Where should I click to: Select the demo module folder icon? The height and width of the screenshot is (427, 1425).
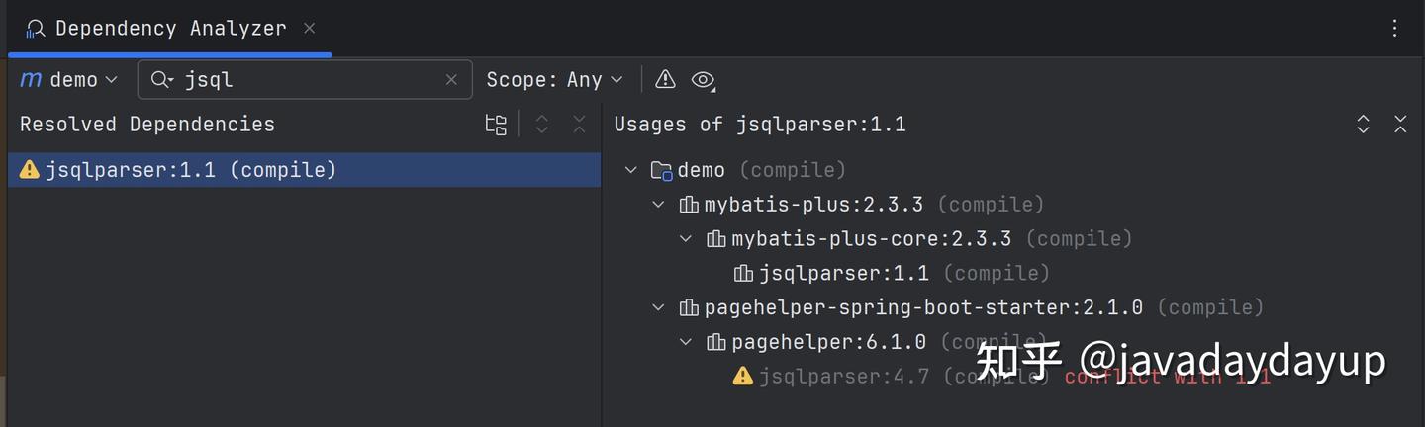[661, 171]
